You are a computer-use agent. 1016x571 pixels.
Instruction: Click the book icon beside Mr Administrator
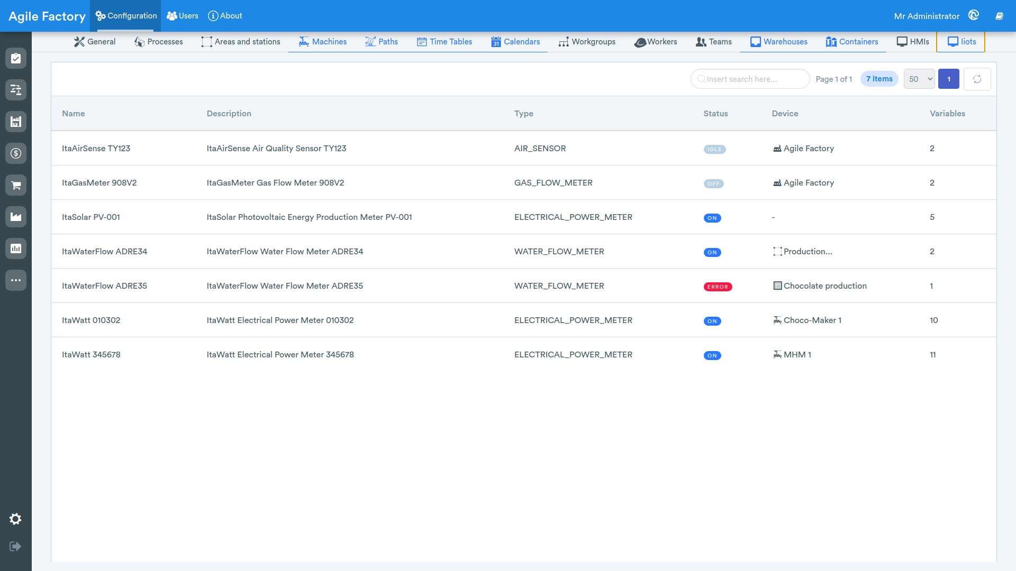[x=999, y=16]
